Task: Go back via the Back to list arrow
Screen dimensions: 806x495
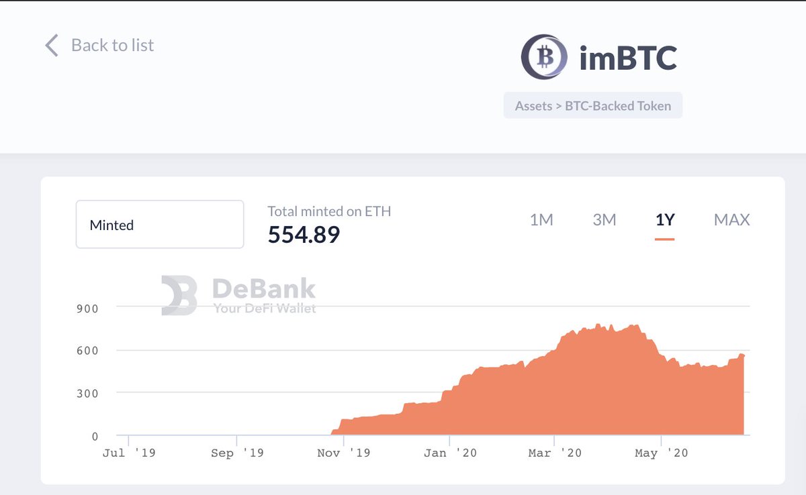Action: (x=52, y=46)
